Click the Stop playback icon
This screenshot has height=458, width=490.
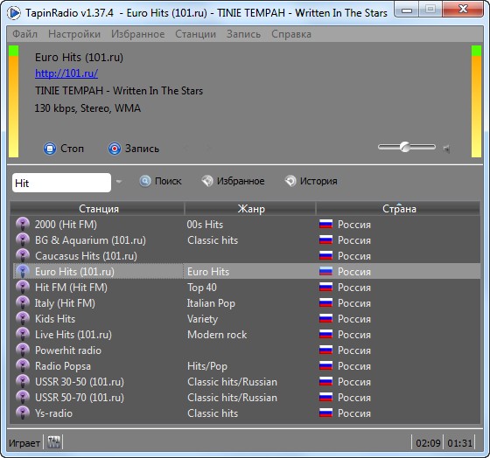50,149
